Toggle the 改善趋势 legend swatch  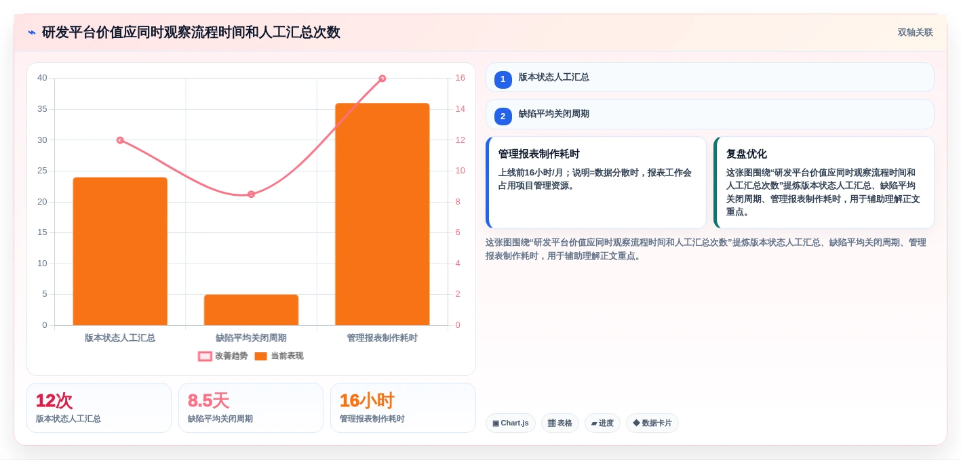[x=205, y=356]
